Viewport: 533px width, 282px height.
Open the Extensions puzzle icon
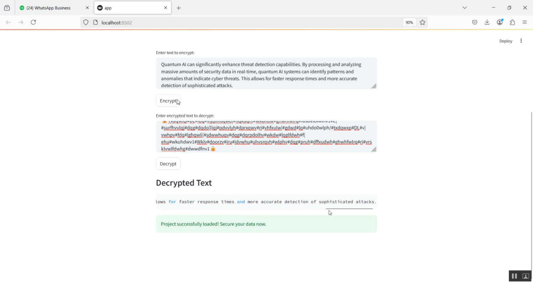point(512,22)
